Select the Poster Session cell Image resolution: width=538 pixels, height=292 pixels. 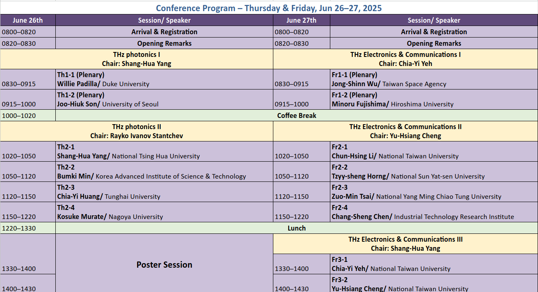pos(164,264)
